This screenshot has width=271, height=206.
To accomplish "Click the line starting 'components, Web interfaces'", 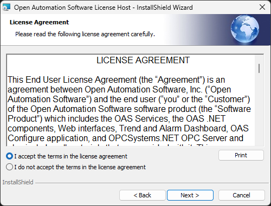I will [x=128, y=128].
